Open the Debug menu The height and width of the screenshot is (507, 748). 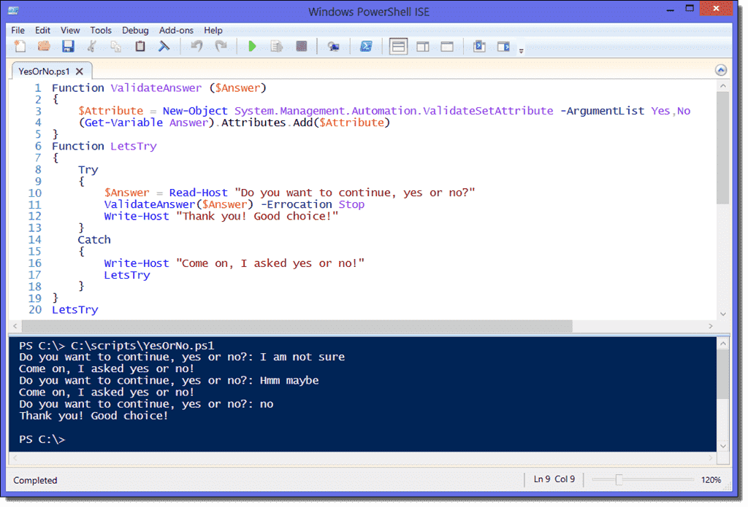click(135, 30)
